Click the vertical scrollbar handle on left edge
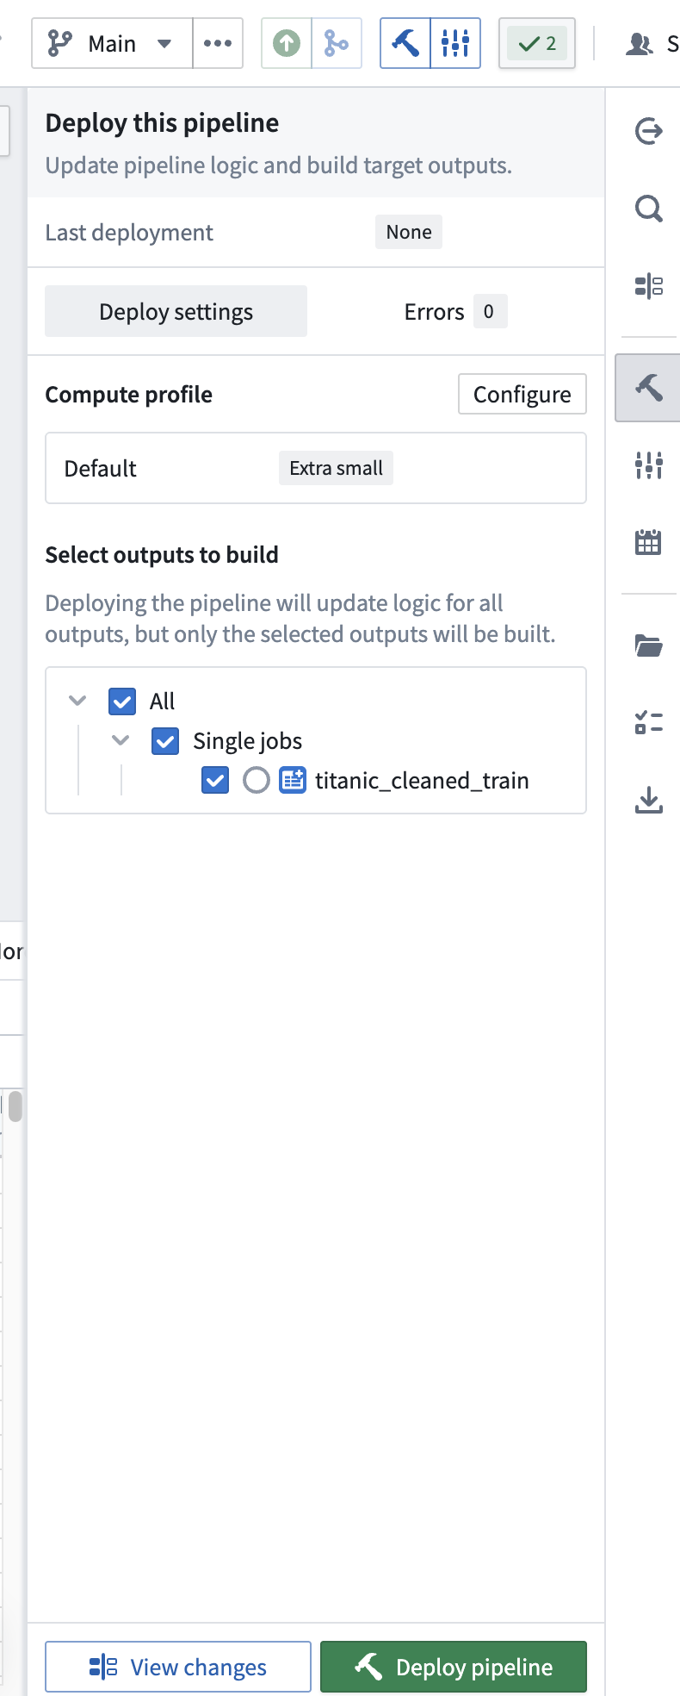Screen dimensions: 680x1696 pos(15,1106)
